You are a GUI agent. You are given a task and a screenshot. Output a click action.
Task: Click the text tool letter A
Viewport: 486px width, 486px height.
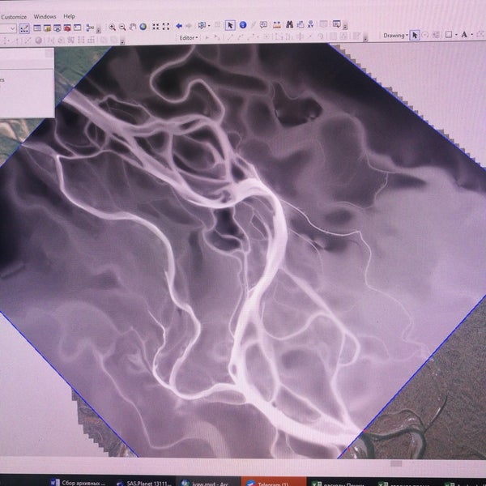[464, 35]
